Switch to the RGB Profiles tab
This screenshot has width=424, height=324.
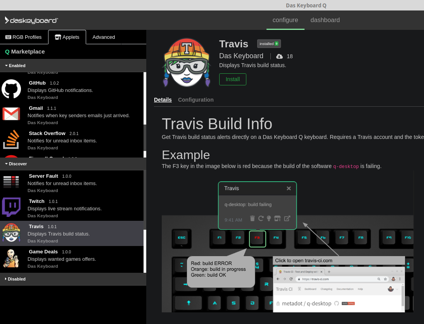tap(24, 37)
